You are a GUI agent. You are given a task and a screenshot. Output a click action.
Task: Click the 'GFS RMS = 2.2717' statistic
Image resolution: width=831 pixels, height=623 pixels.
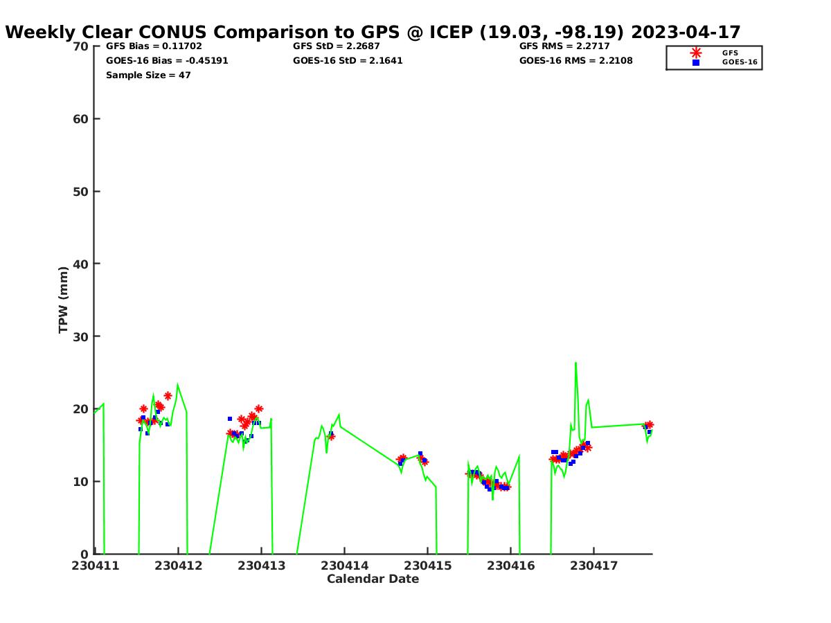pyautogui.click(x=564, y=46)
